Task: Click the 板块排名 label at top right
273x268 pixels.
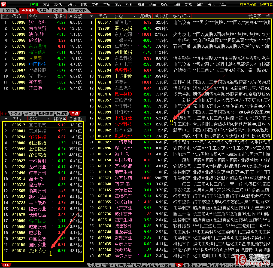Action: (x=266, y=4)
